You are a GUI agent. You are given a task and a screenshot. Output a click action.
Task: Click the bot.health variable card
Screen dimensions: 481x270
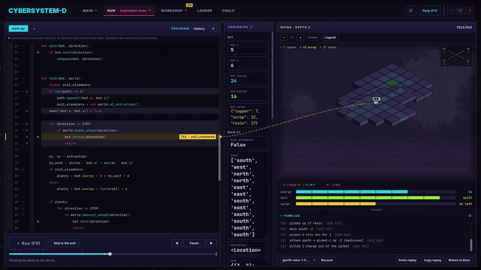click(248, 94)
